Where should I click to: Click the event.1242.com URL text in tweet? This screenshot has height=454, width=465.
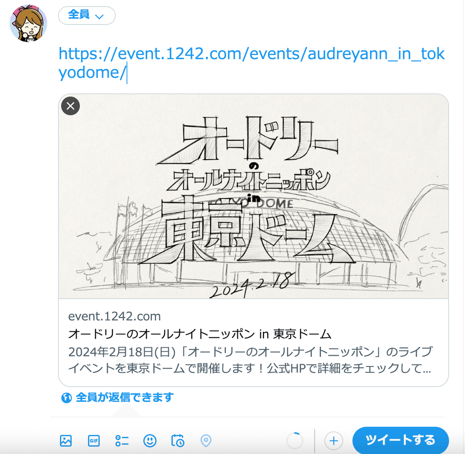(252, 63)
